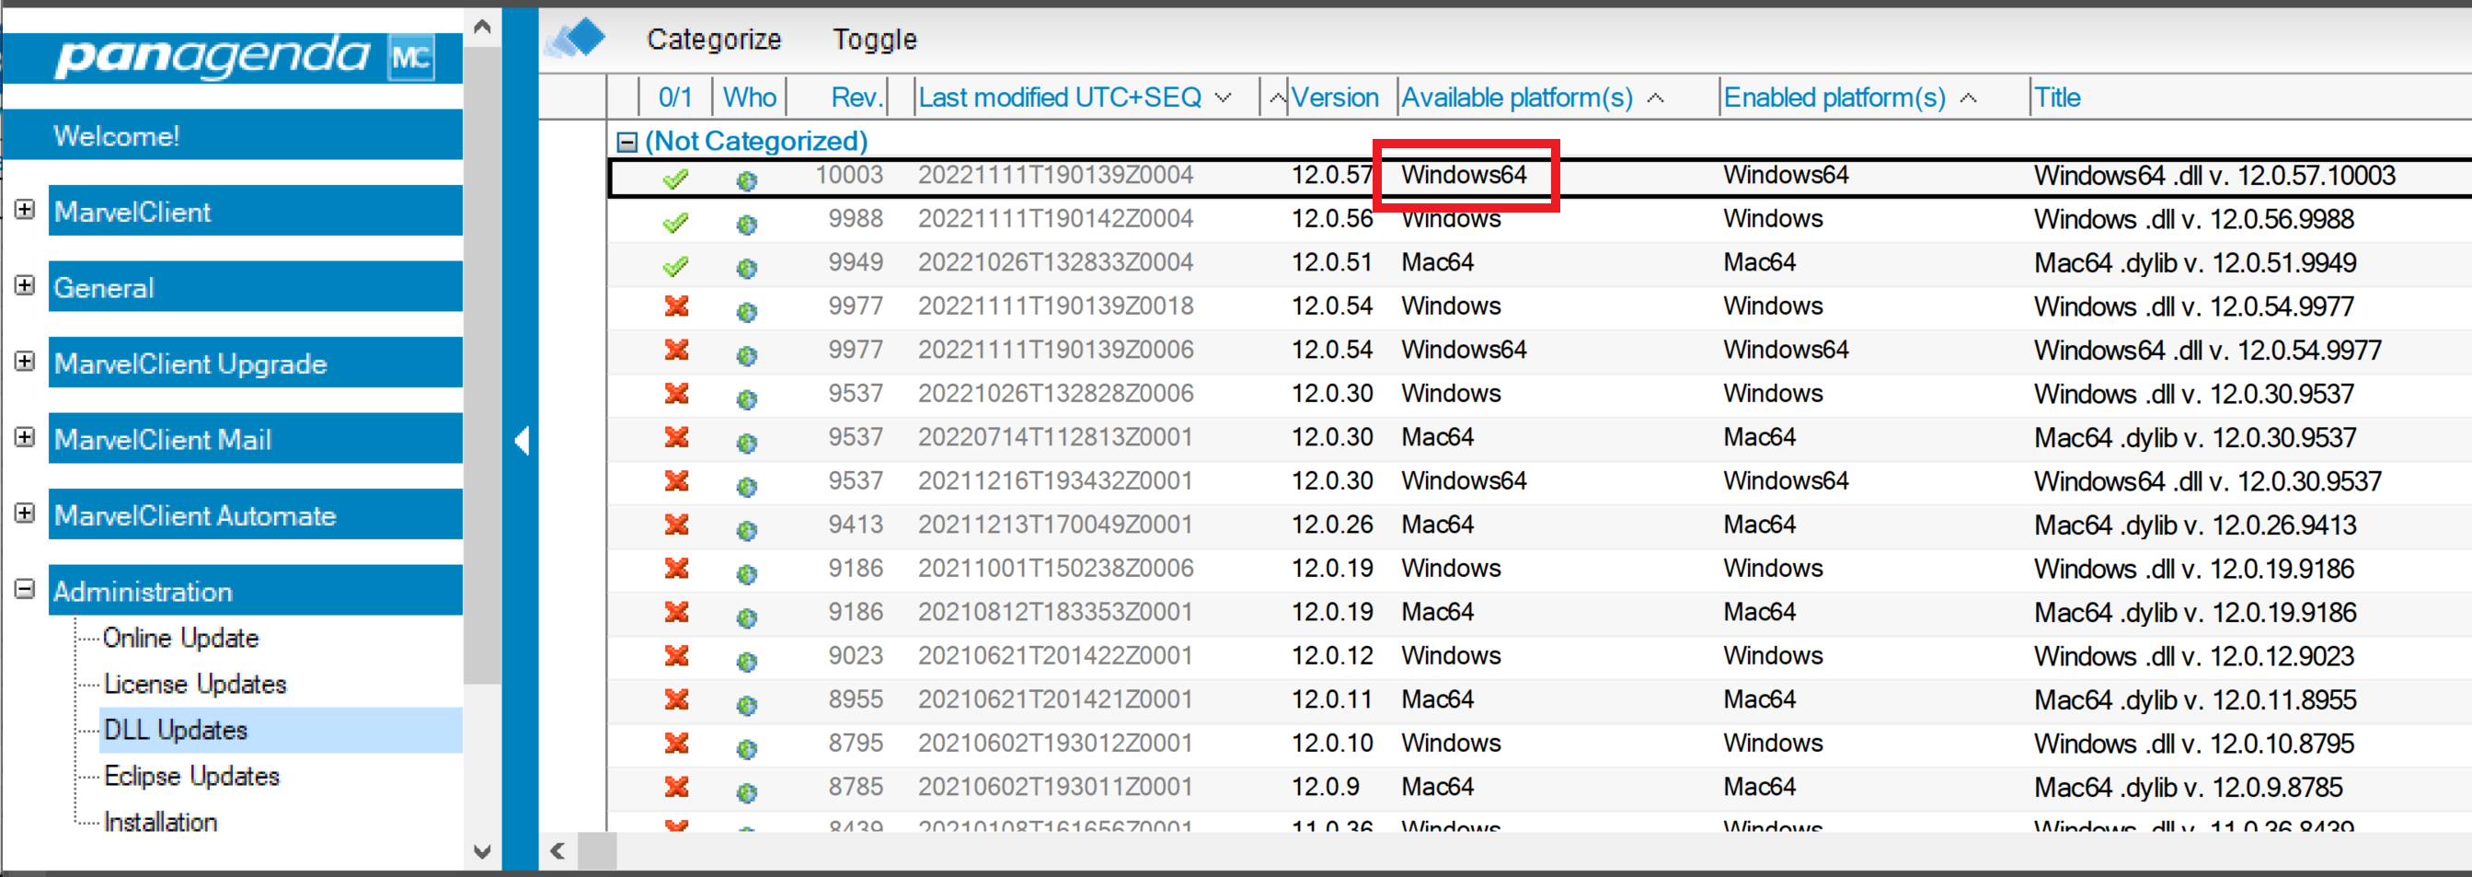Image resolution: width=2472 pixels, height=877 pixels.
Task: Click the panagenda MC logo icon
Action: click(x=411, y=58)
